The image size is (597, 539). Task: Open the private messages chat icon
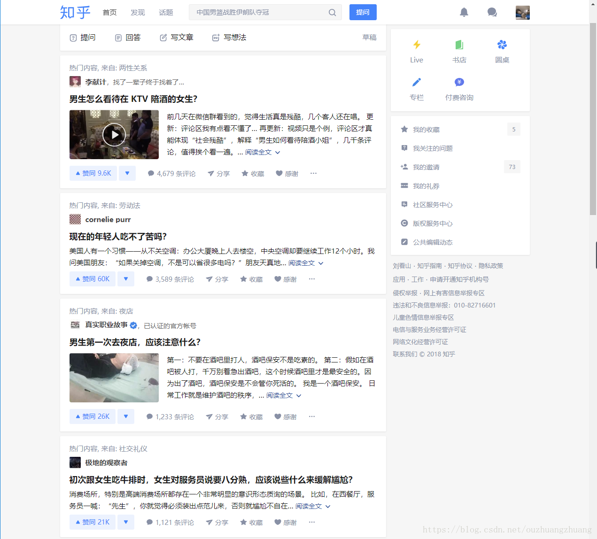(x=492, y=12)
